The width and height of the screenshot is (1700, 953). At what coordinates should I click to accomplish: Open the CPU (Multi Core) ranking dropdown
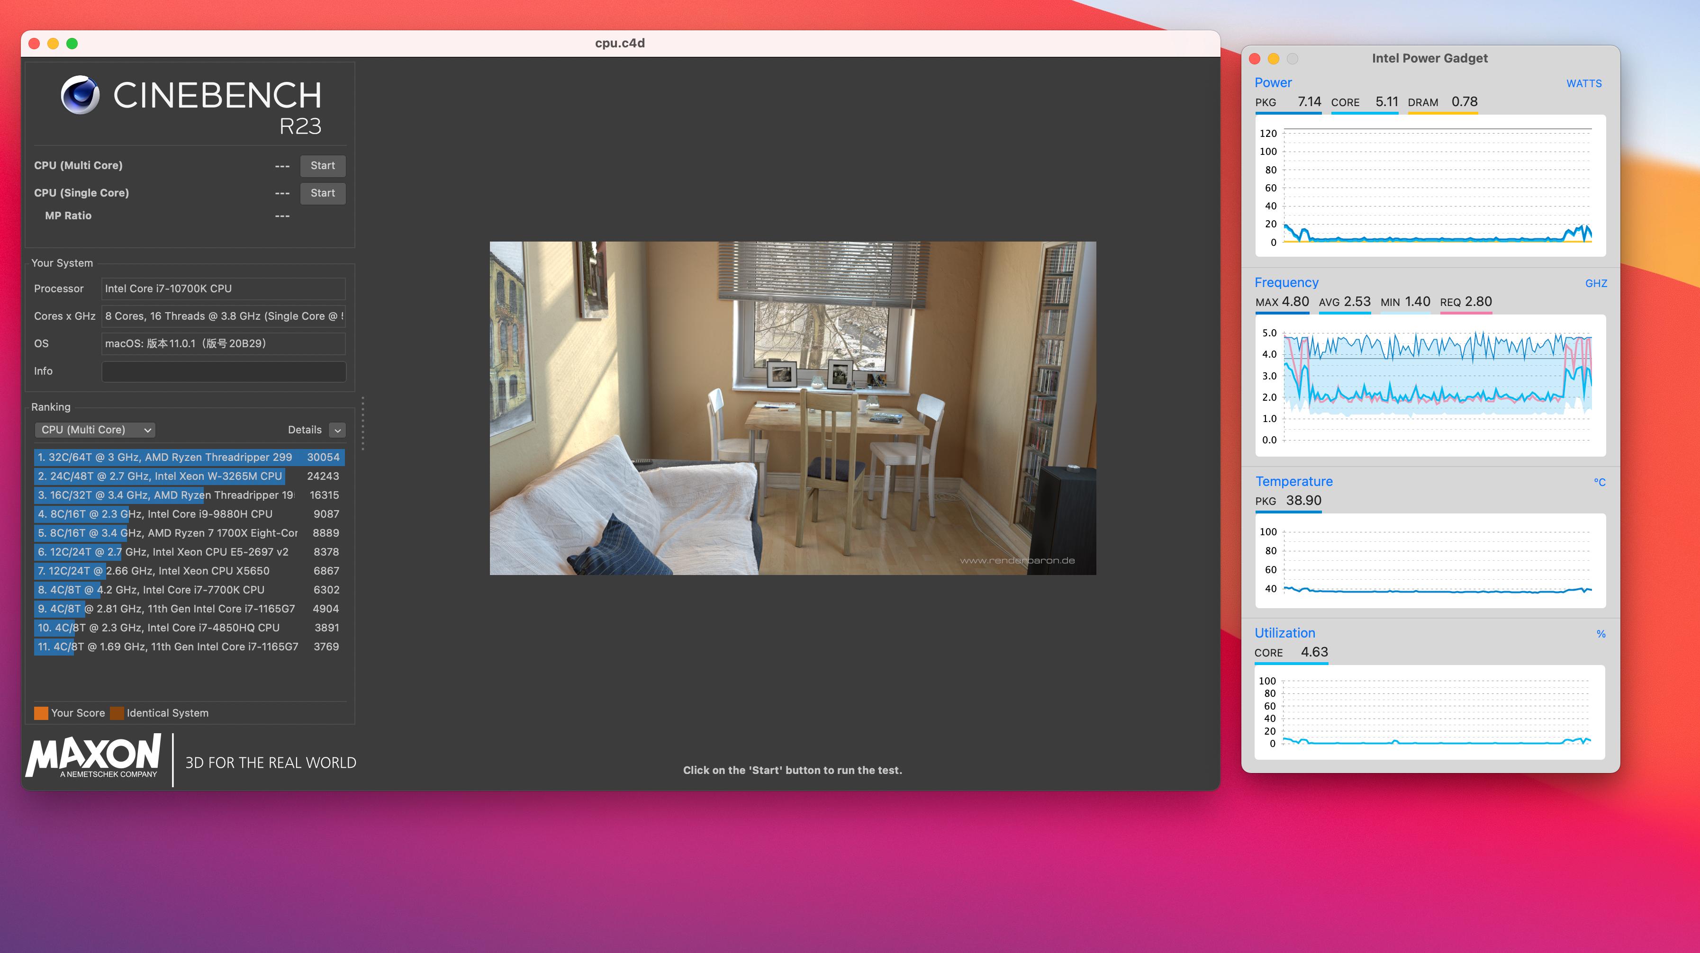pyautogui.click(x=94, y=430)
